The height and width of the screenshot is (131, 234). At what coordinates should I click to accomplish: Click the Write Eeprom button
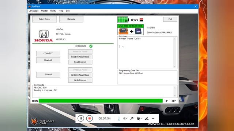pyautogui.click(x=80, y=80)
